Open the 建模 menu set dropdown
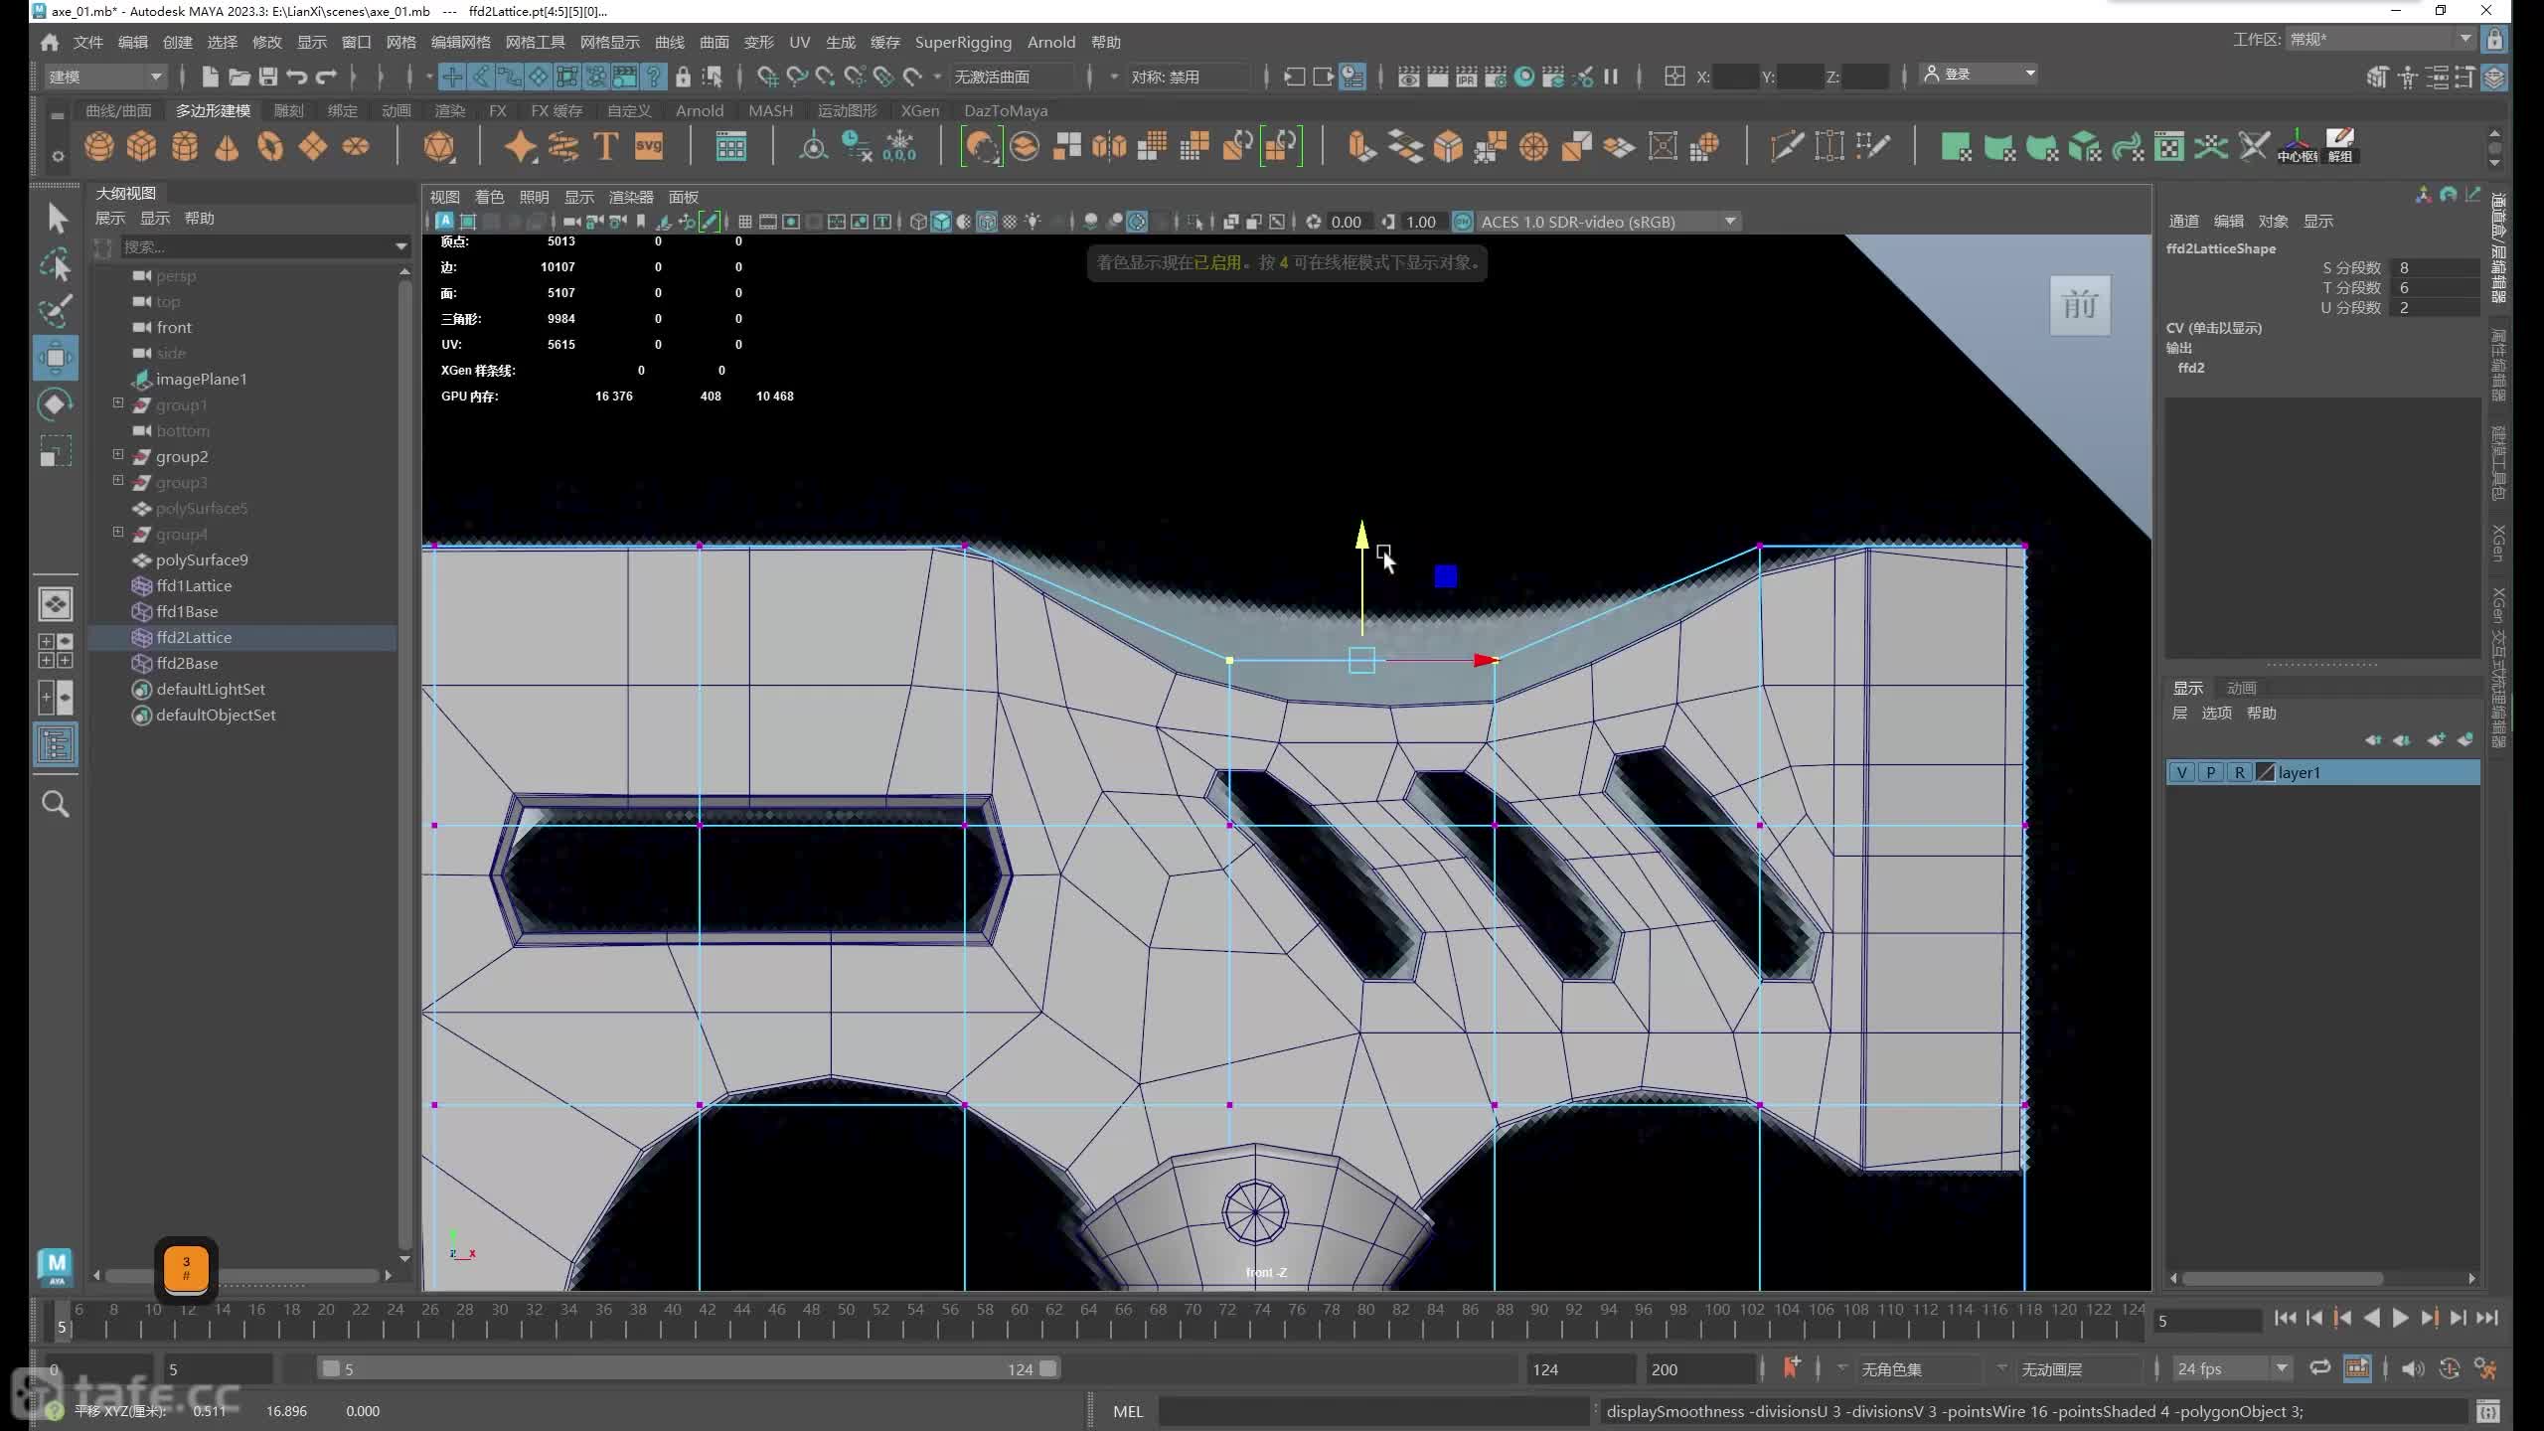 [105, 76]
